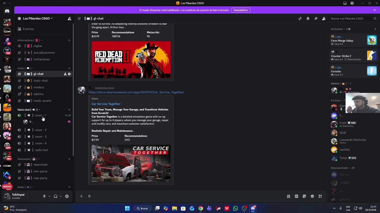Image resolution: width=380 pixels, height=213 pixels.
Task: Open Activity settings gear in member panel
Action: [349, 29]
